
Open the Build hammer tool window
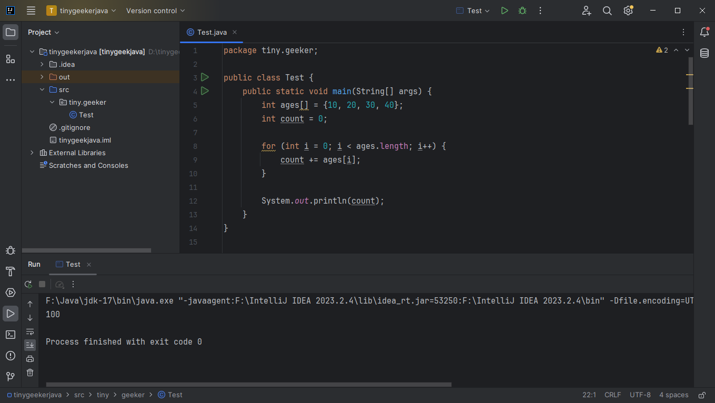(11, 271)
